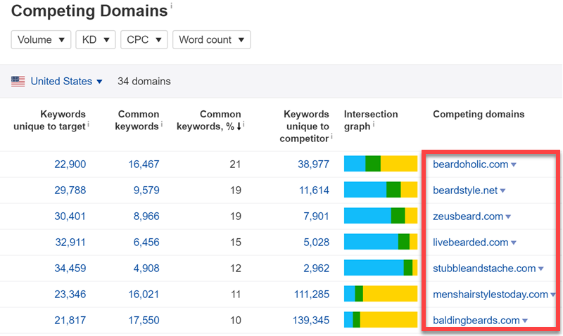Click 17,550 common keywords value

point(144,321)
